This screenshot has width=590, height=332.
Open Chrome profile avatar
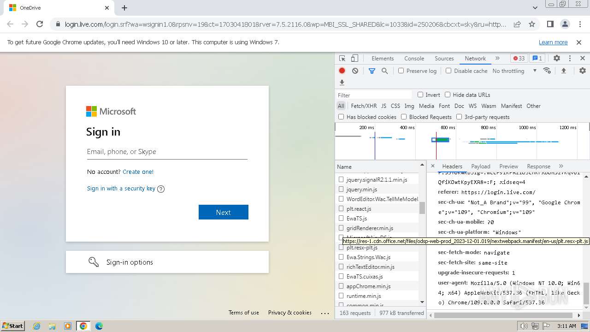coord(565,24)
